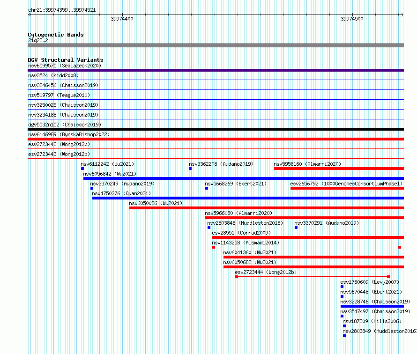The image size is (417, 354).
Task: Open nsv509797 (Teague2010) variant
Action: point(59,95)
